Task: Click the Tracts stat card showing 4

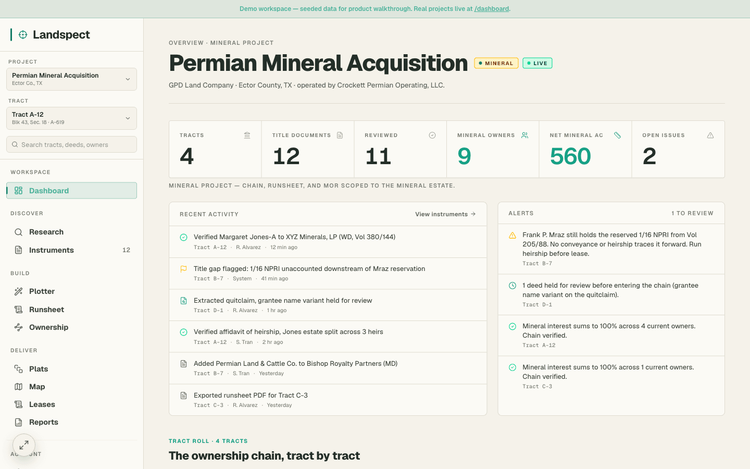Action: pyautogui.click(x=215, y=150)
